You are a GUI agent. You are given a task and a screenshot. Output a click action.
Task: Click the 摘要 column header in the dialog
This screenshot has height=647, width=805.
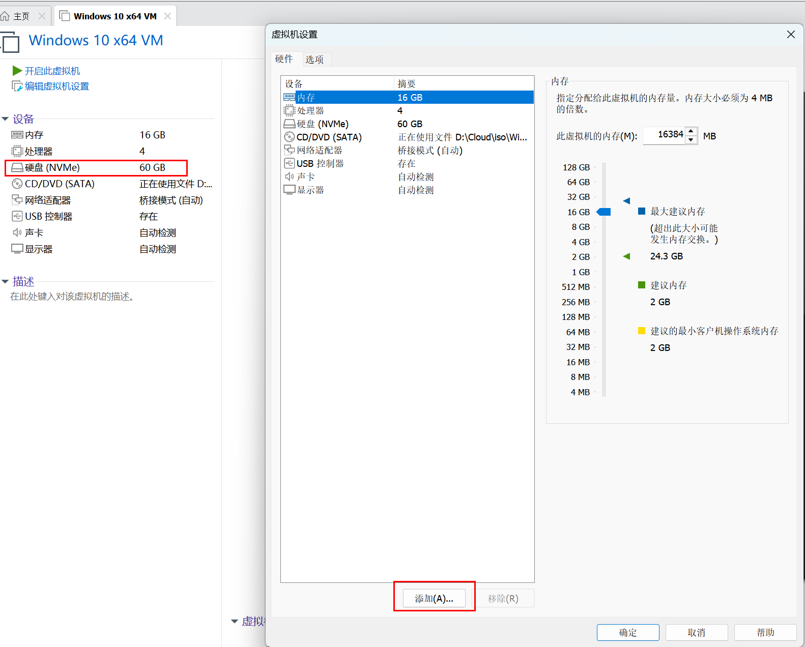[464, 83]
